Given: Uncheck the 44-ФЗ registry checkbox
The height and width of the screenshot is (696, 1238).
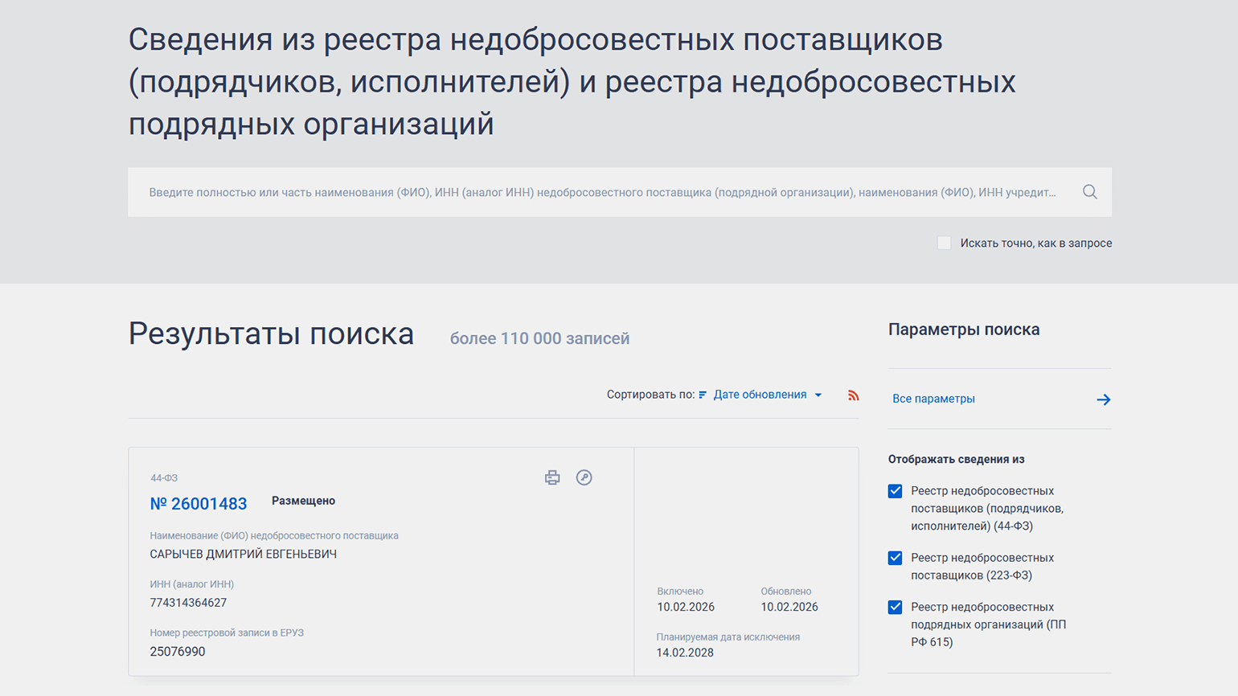Looking at the screenshot, I should (895, 491).
